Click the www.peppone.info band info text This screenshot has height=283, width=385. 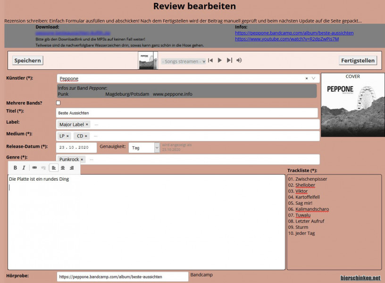[x=173, y=94]
